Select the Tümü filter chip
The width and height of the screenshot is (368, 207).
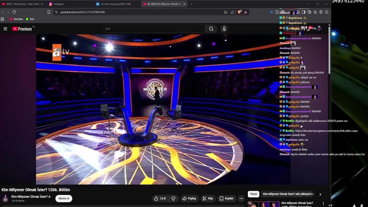click(x=254, y=194)
